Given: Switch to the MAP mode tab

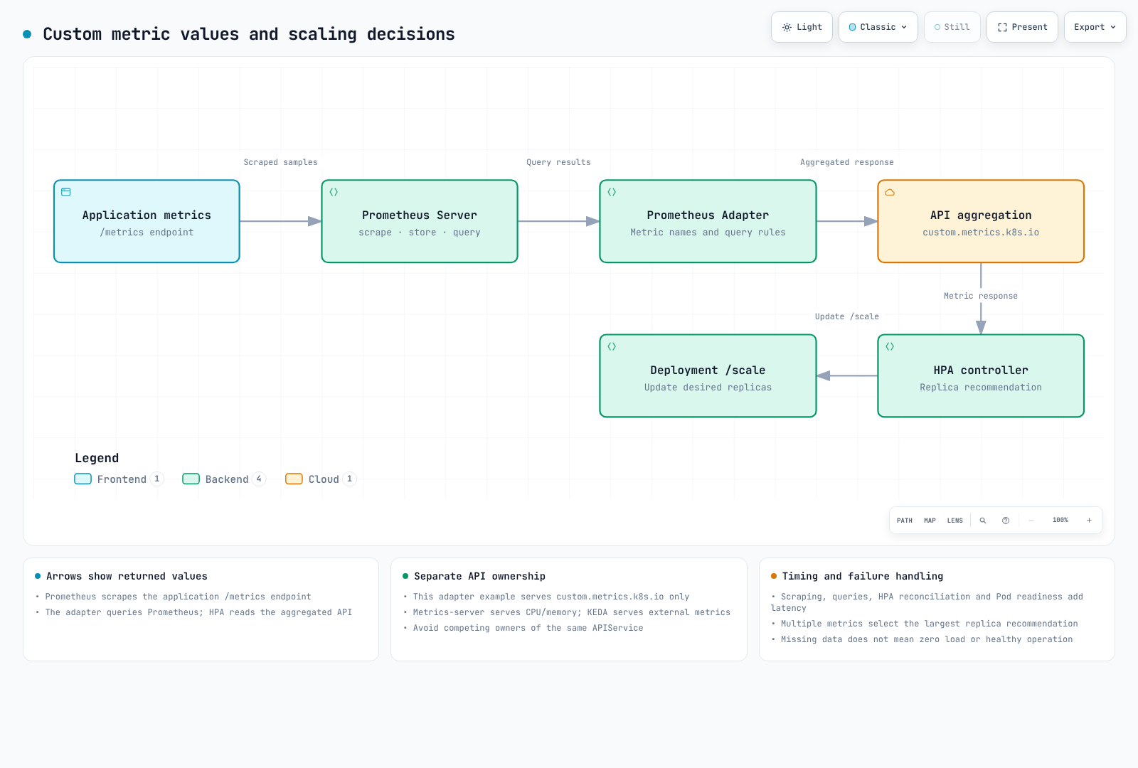Looking at the screenshot, I should [930, 521].
